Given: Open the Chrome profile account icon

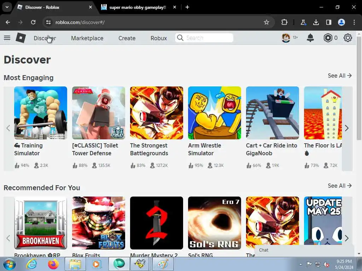Looking at the screenshot, I should point(341,22).
